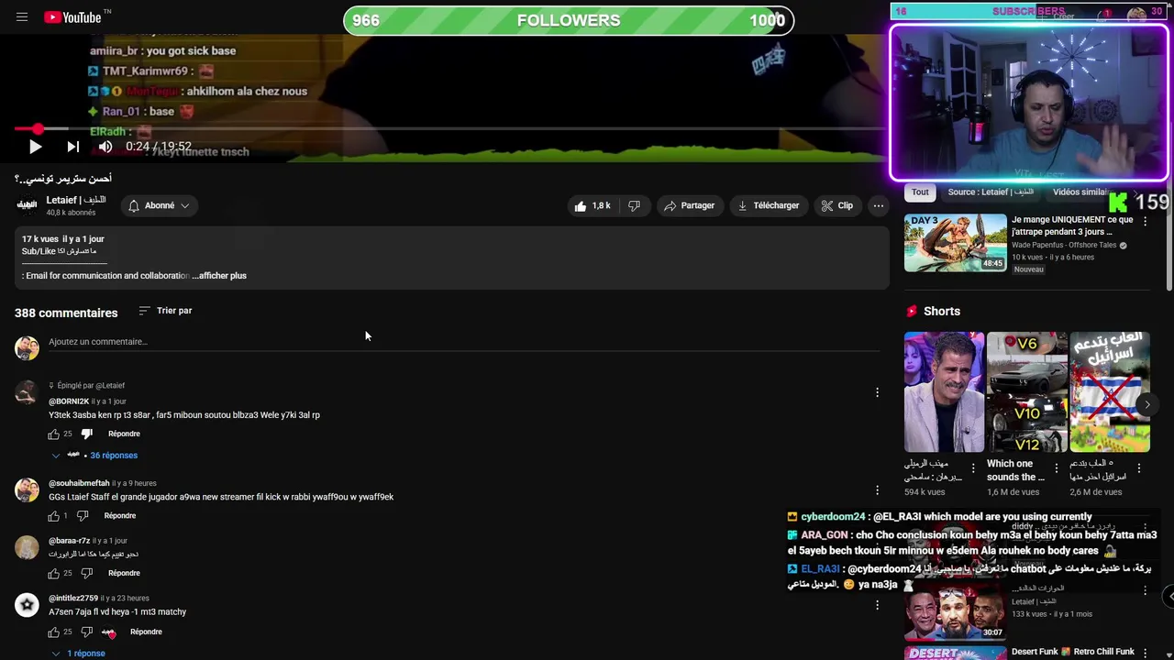The image size is (1174, 660).
Task: Show next Shorts with arrow chevron
Action: pos(1146,404)
